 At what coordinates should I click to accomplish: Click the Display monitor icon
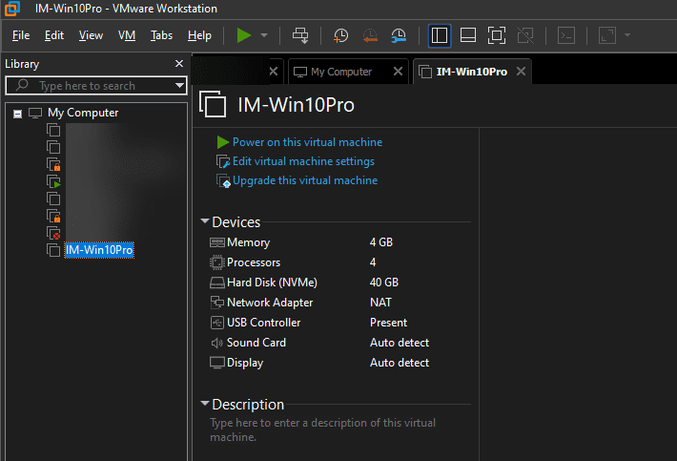point(216,363)
